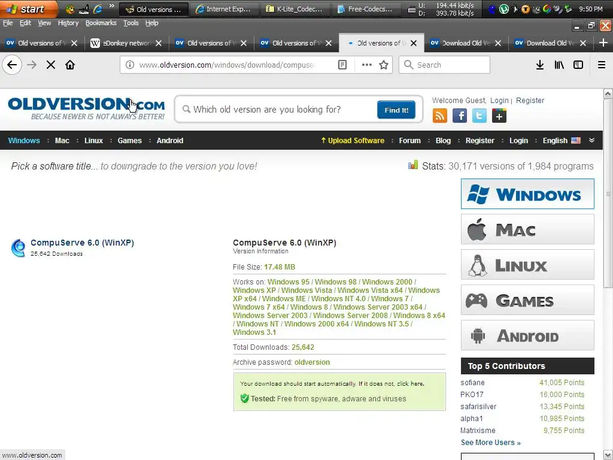Click the large Windows platform button
Image resolution: width=613 pixels, height=460 pixels.
coord(527,193)
